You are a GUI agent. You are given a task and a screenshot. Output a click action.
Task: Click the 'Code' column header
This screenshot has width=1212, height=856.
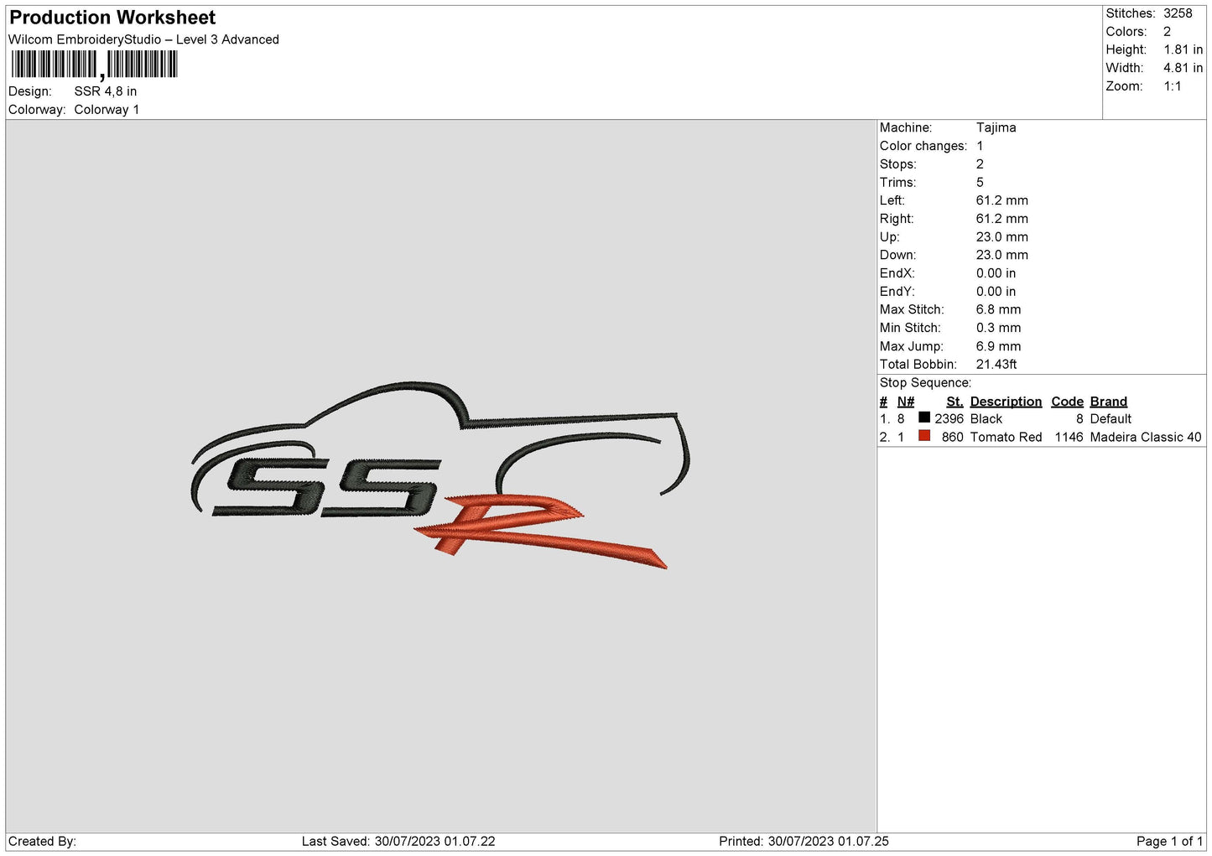1067,402
